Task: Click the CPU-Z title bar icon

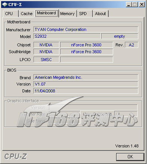Action: coord(5,5)
